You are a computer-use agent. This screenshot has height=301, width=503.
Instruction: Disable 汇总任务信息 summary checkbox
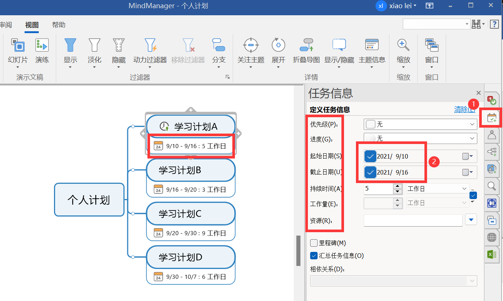point(313,256)
